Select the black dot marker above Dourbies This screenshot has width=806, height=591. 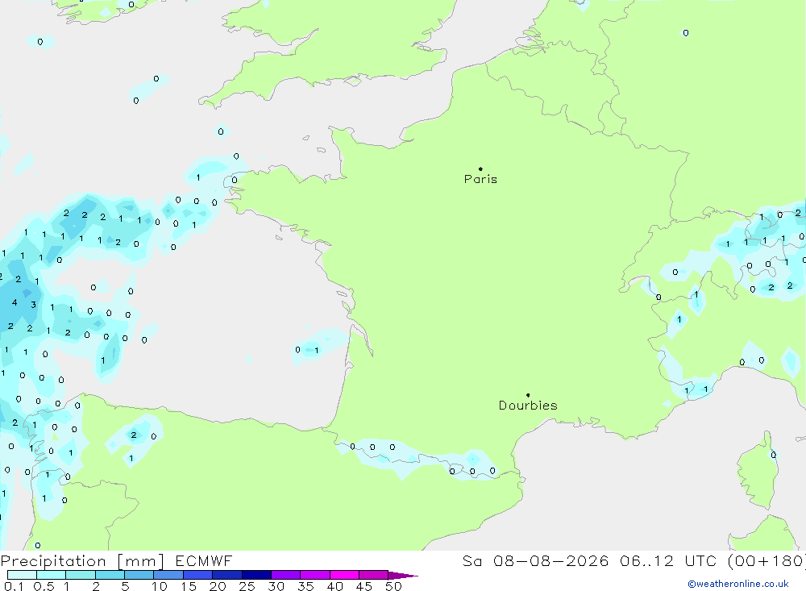click(x=528, y=395)
